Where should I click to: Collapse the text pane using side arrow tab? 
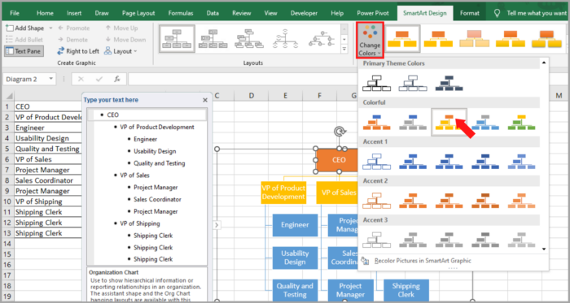[x=217, y=225]
